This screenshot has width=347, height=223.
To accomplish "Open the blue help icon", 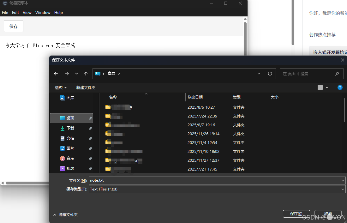I will pos(340,87).
